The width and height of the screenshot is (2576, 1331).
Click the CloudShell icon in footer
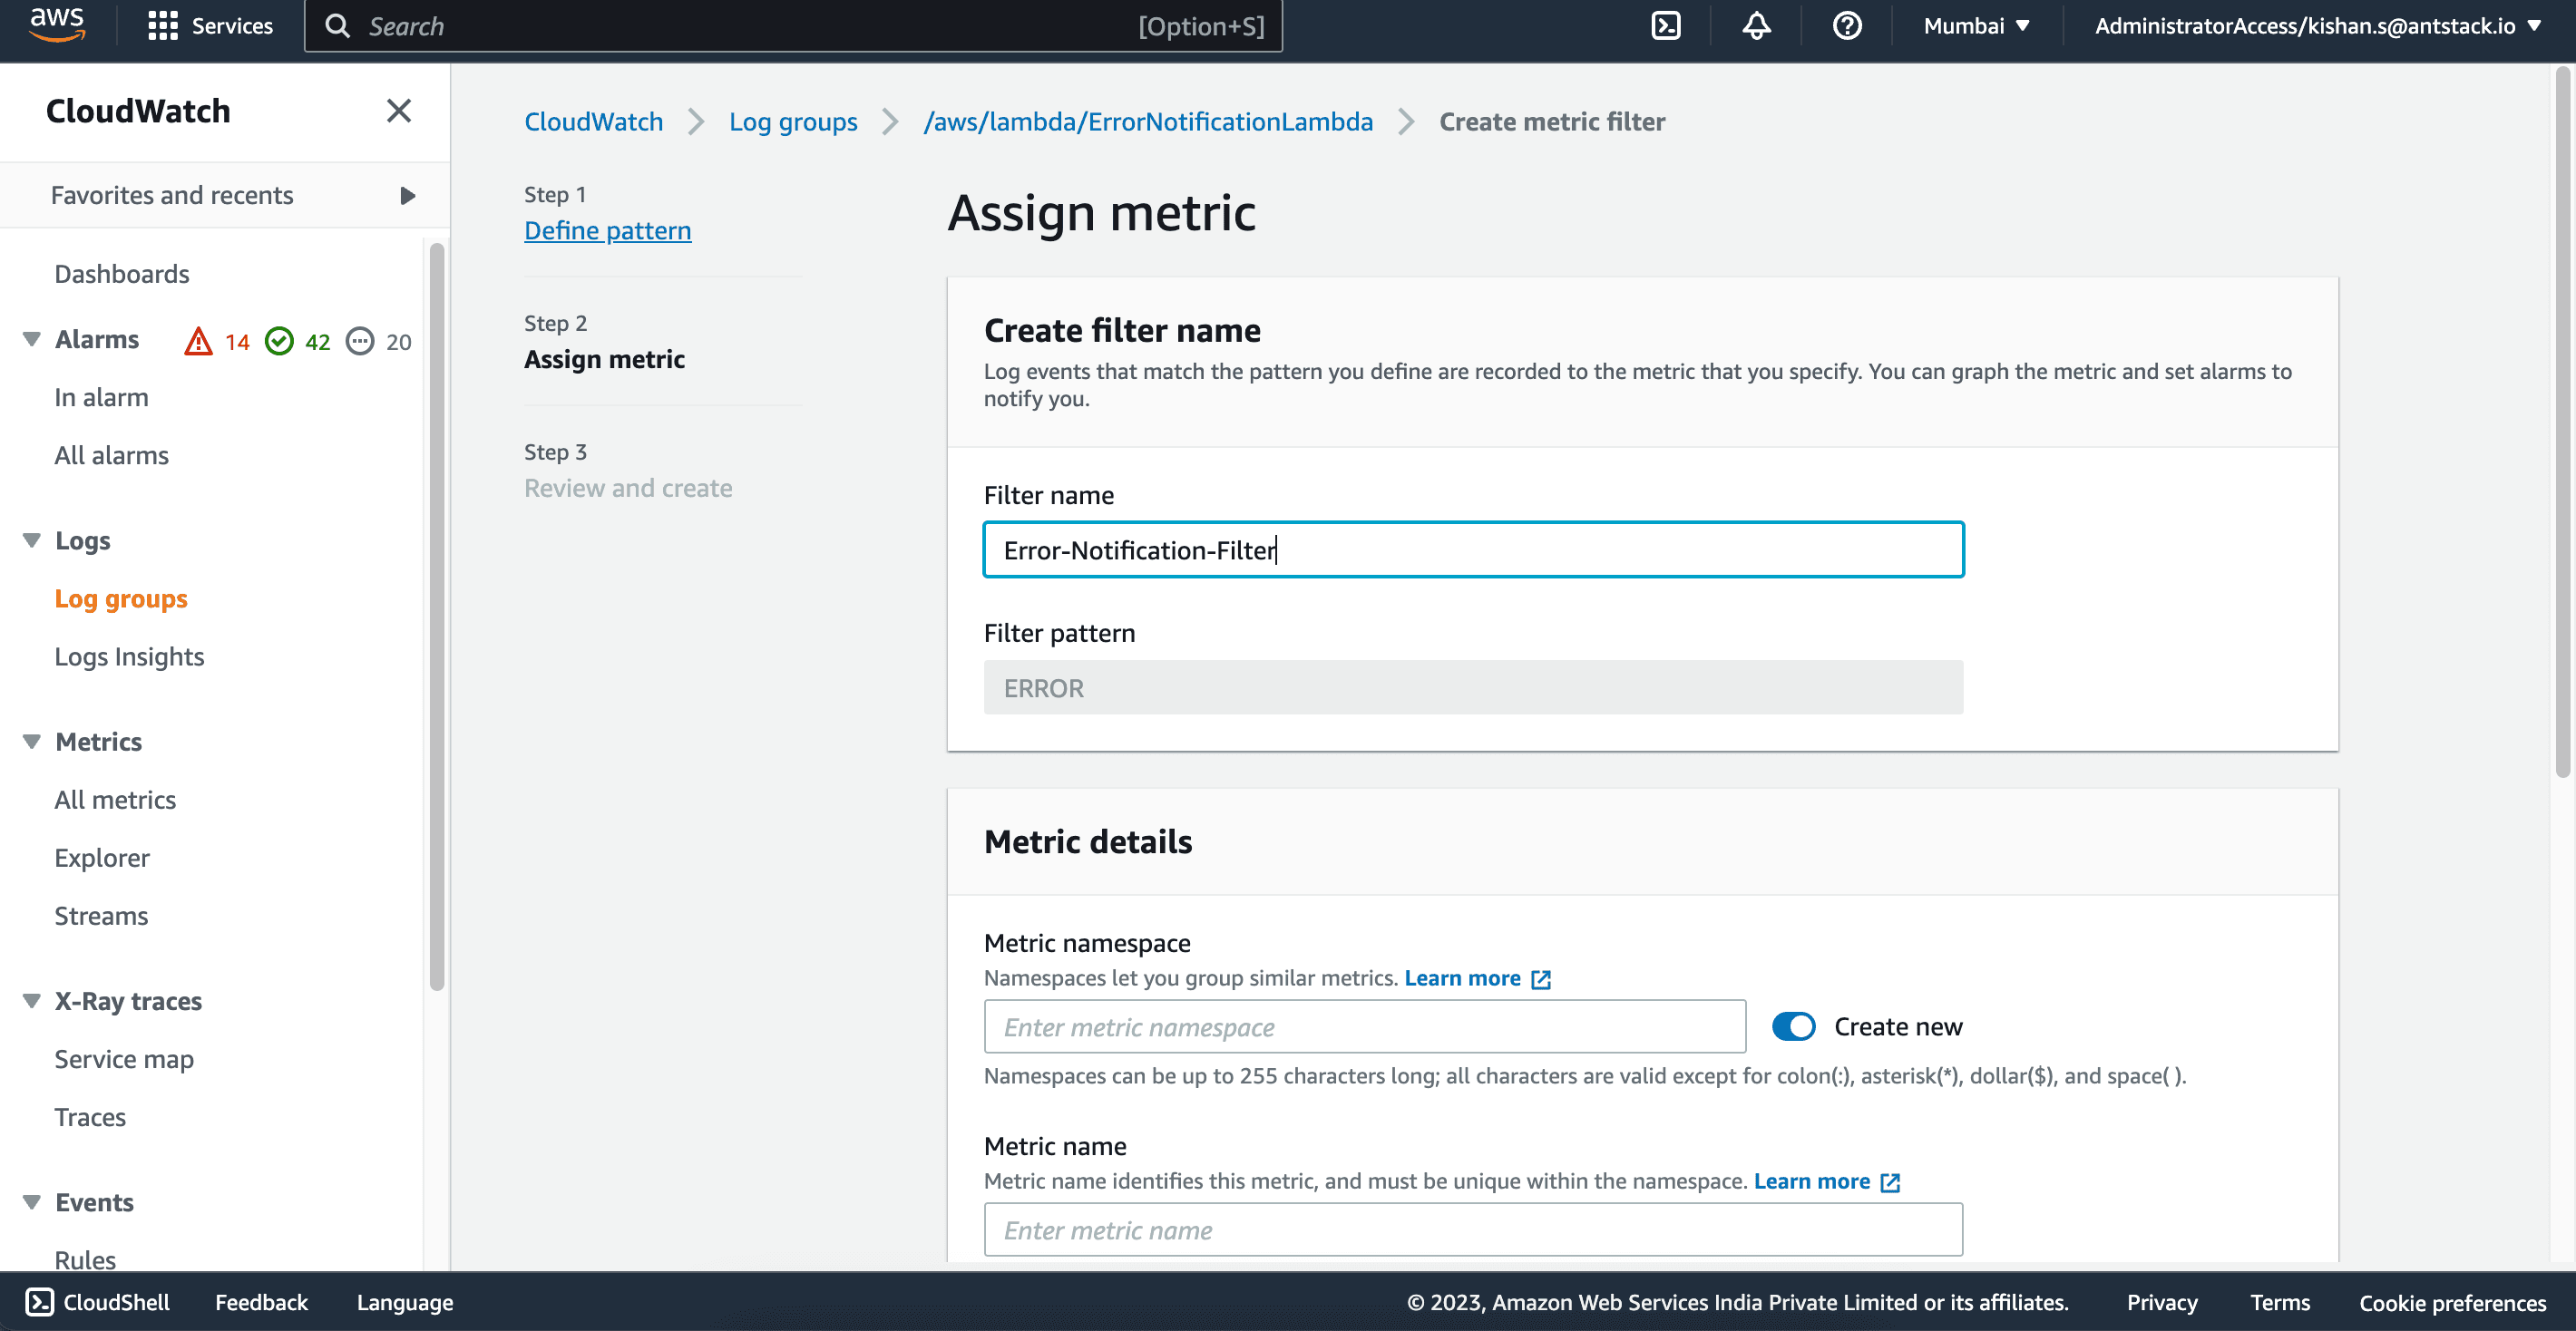pos(40,1302)
